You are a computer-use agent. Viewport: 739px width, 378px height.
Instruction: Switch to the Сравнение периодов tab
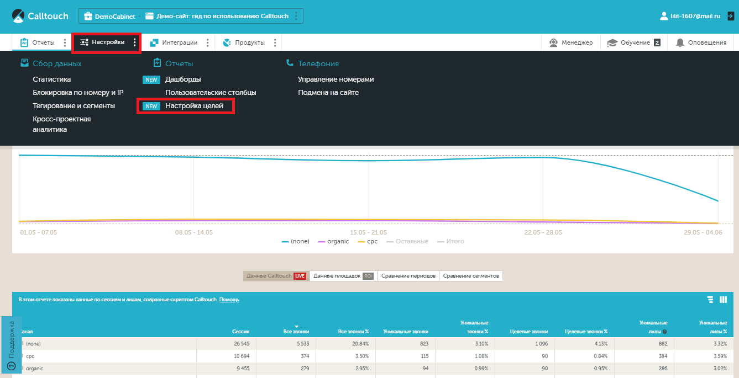[408, 276]
